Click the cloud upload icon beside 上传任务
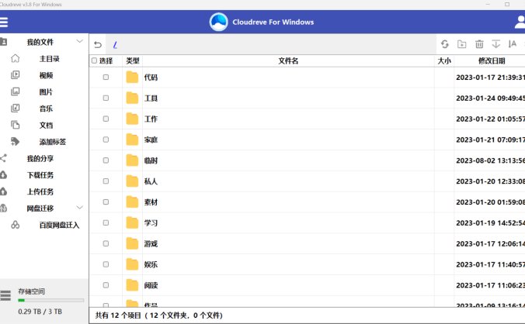Viewport: 525px width, 324px height. 3,191
